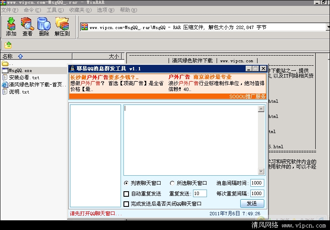Minimize the QQ消息群发工具 window
Viewport: 330px width, 230px height.
pyautogui.click(x=249, y=69)
